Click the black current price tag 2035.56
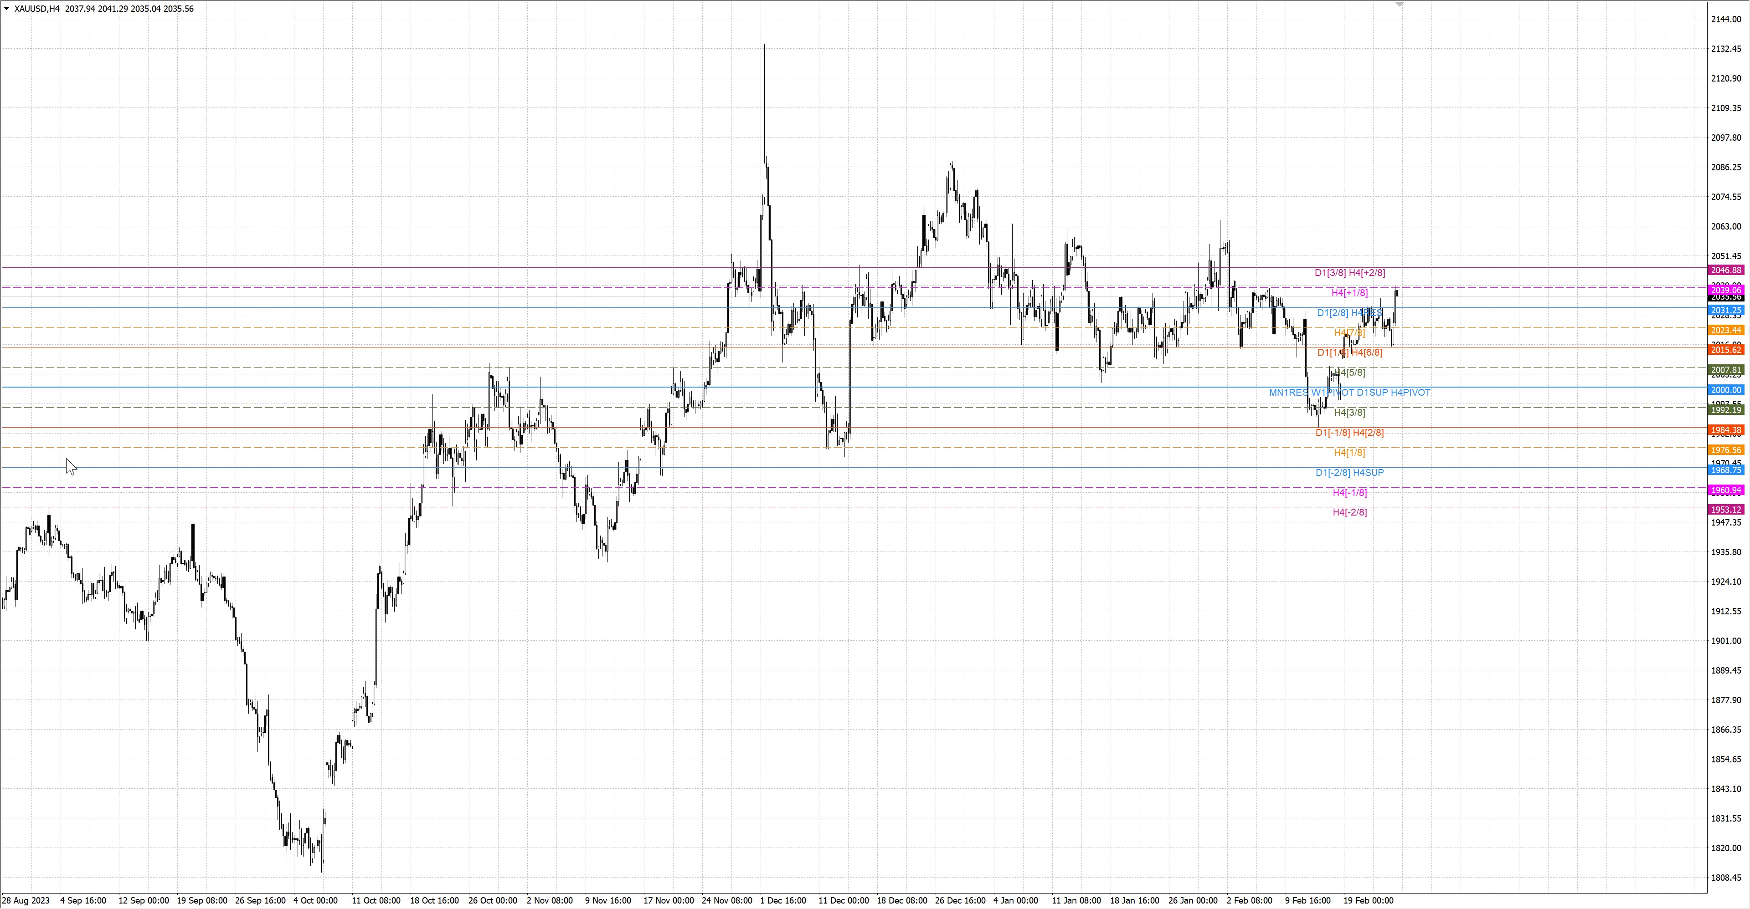 (1725, 298)
